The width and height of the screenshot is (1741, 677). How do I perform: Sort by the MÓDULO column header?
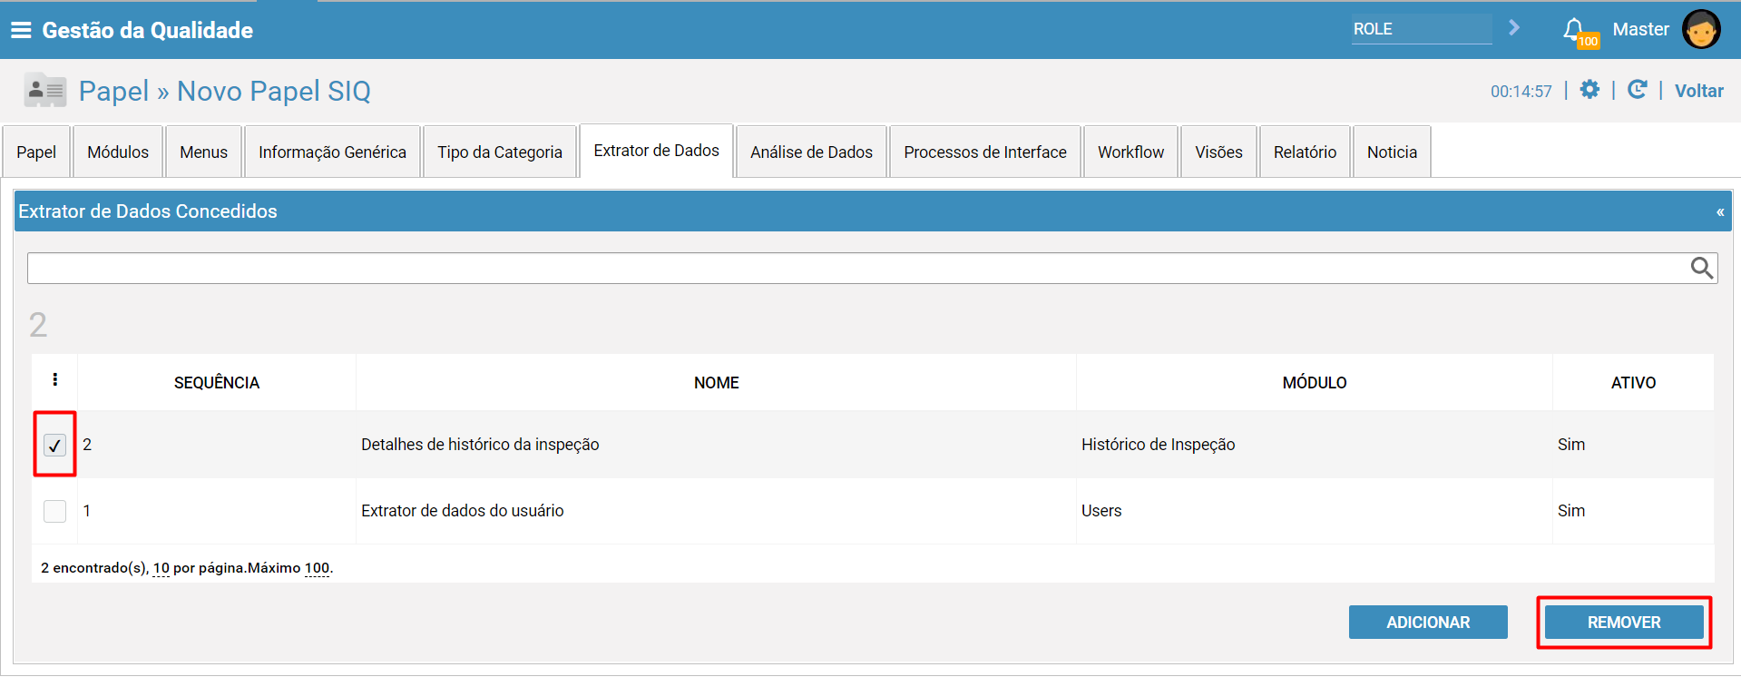click(x=1315, y=383)
